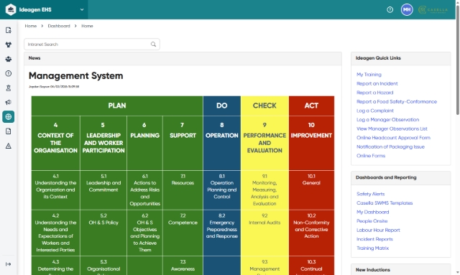The image size is (460, 275).
Task: Click the magnifier icon in Intranet Search
Action: (153, 45)
